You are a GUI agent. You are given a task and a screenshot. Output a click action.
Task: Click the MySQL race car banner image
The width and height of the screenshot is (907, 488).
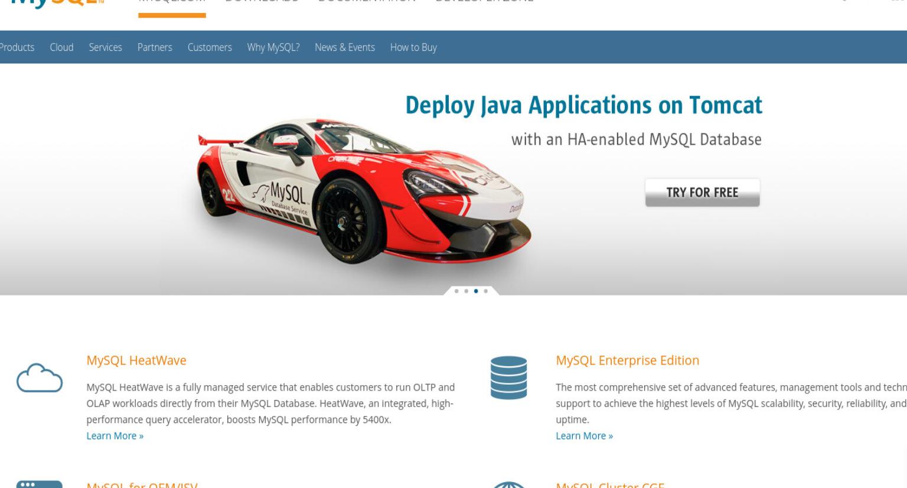[364, 190]
